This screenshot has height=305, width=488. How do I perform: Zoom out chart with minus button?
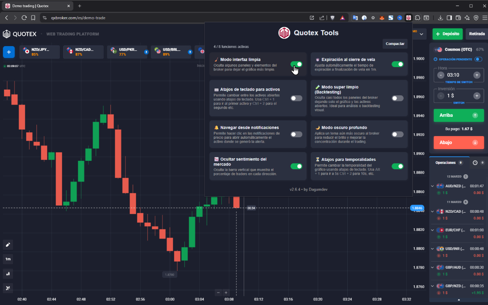(x=218, y=292)
